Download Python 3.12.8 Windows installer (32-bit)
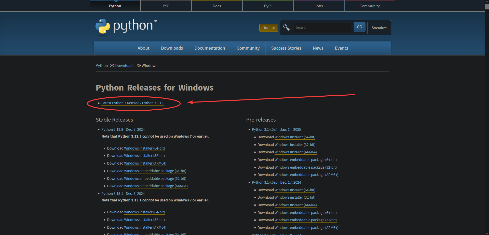The width and height of the screenshot is (489, 235). [144, 156]
